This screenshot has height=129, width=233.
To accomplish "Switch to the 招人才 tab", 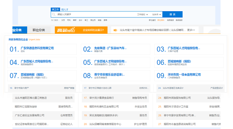I will click(x=65, y=10).
